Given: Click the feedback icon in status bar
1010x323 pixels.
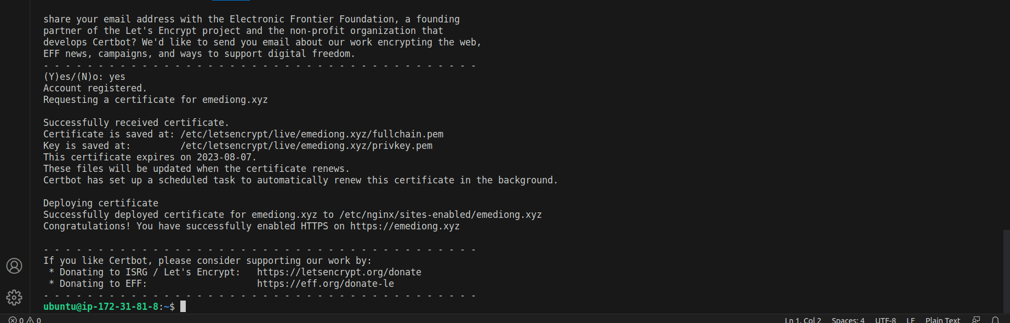Looking at the screenshot, I should coord(976,320).
